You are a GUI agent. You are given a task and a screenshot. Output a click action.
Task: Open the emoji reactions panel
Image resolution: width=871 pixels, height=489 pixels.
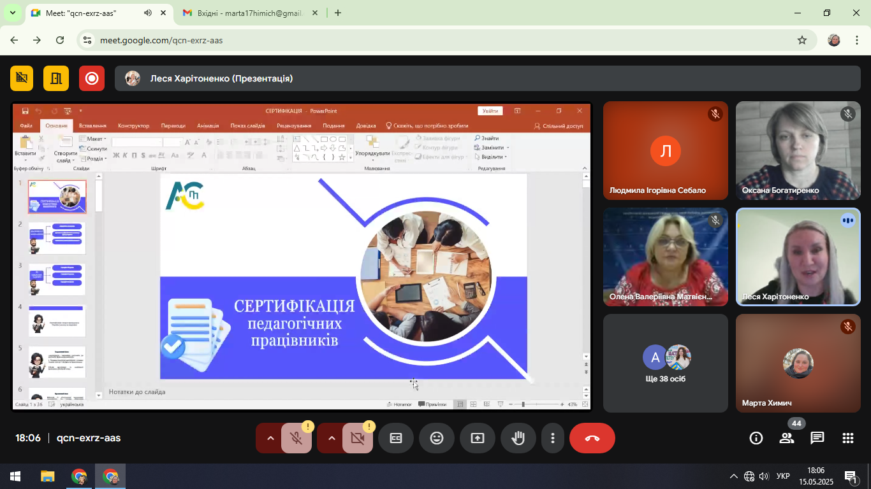[x=437, y=438]
